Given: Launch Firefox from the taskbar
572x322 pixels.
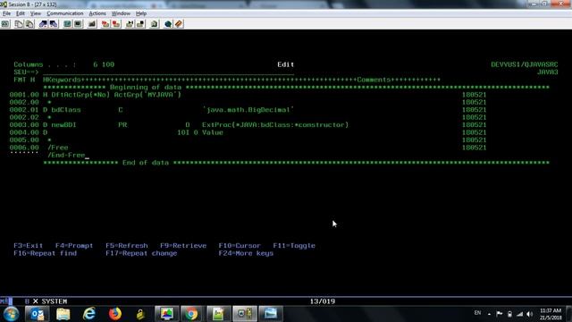Looking at the screenshot, I should point(115,314).
